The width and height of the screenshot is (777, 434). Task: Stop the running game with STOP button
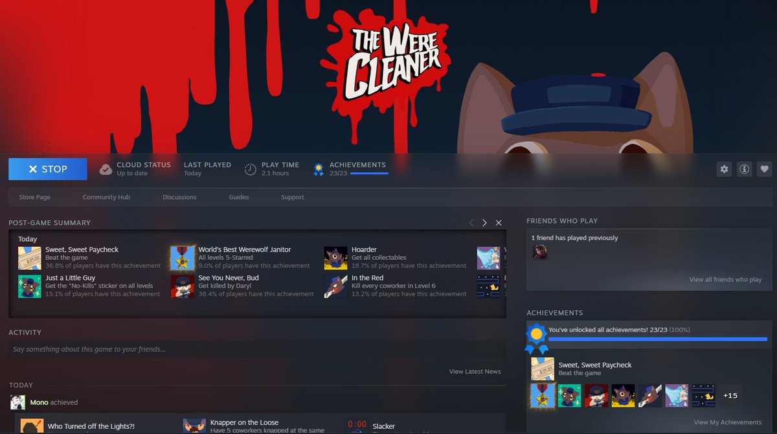[48, 169]
